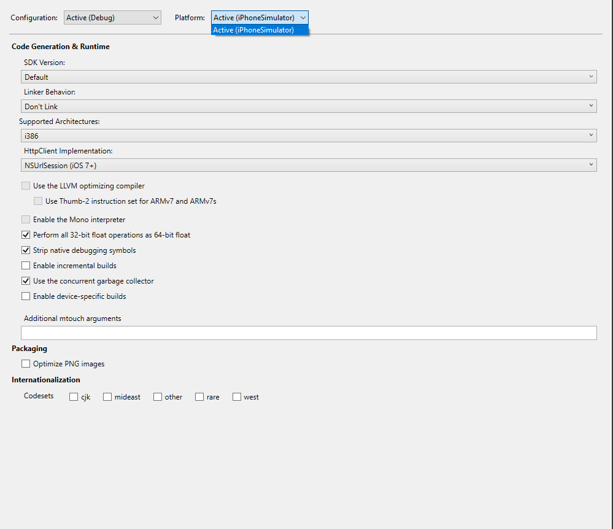Click the Additional mtouch arguments label
Image resolution: width=613 pixels, height=529 pixels.
(x=72, y=319)
